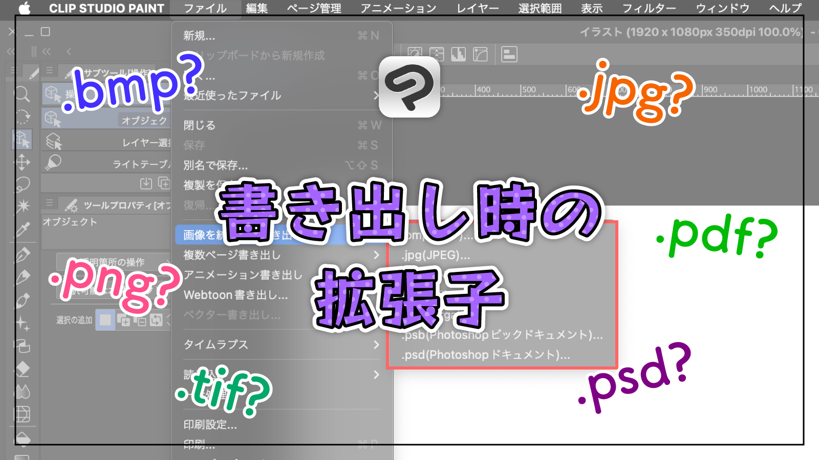Choose add-to-selection mode in 選択の追加
Screen dimensions: 819x460
point(123,320)
